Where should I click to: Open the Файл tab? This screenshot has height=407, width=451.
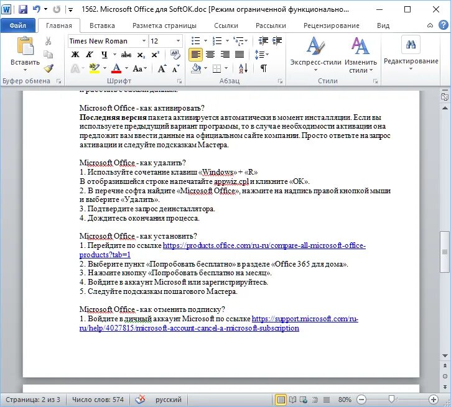[18, 25]
